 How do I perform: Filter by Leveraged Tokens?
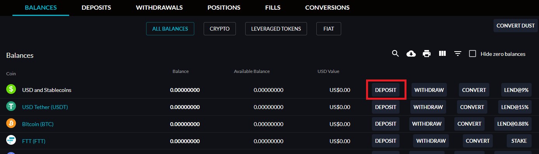[276, 29]
